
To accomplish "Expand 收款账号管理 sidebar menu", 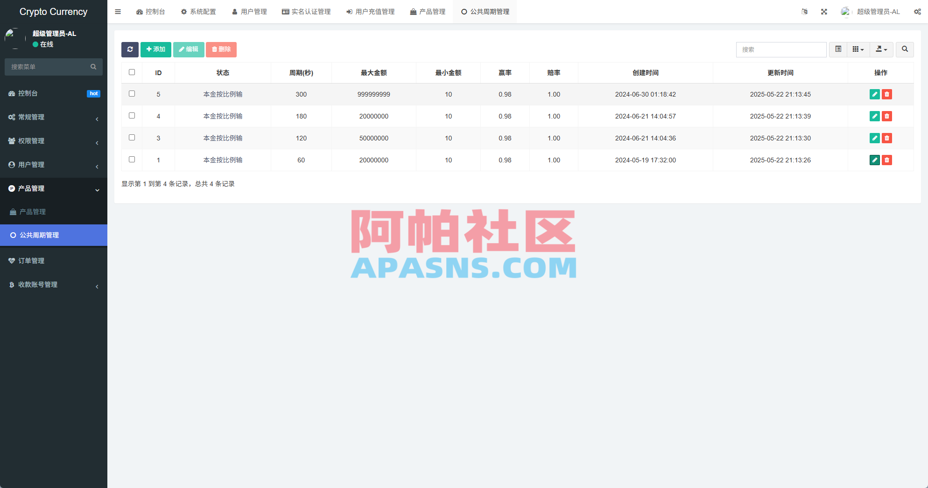I will 54,285.
